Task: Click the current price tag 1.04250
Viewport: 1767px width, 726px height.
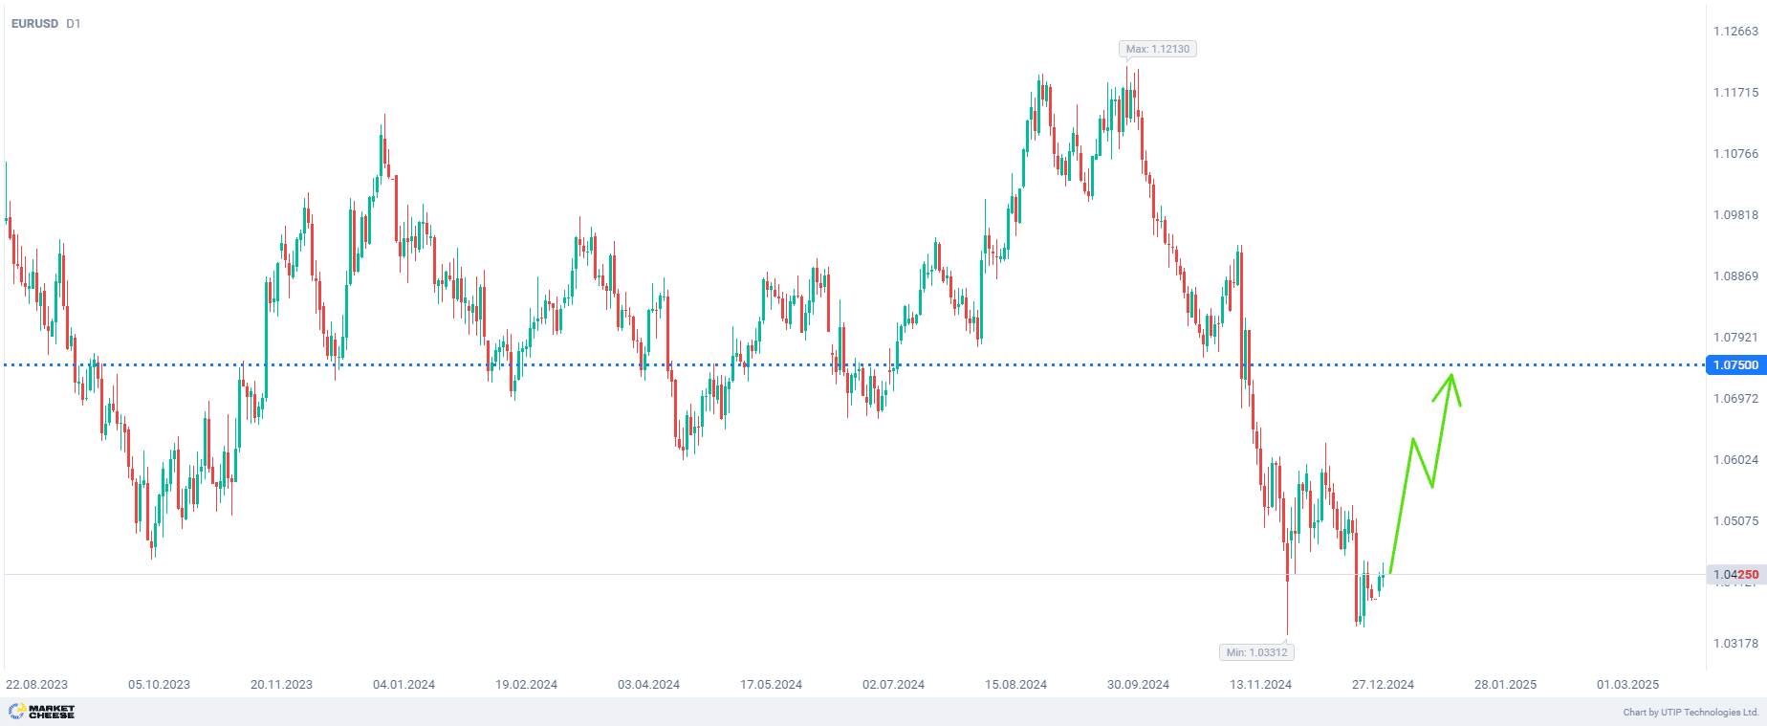Action: 1734,575
